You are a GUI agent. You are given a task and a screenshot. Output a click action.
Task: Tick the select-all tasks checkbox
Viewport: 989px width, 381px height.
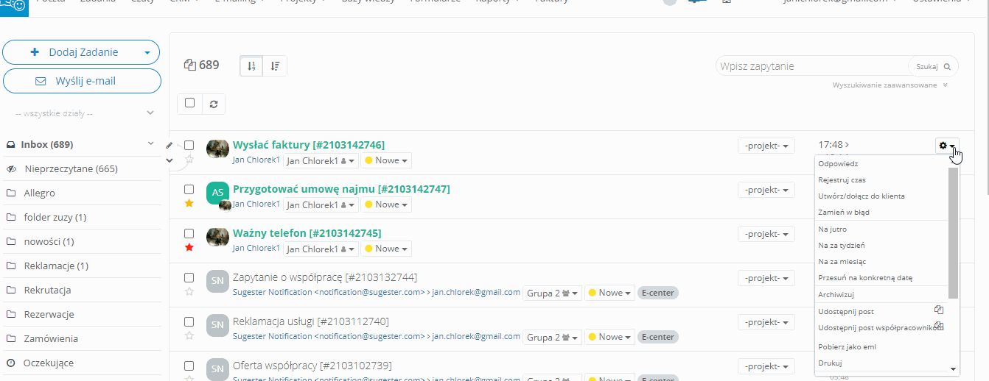pos(189,103)
